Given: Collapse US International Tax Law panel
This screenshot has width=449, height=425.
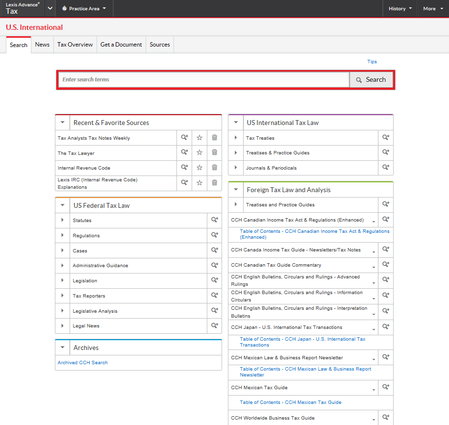Looking at the screenshot, I should [236, 122].
